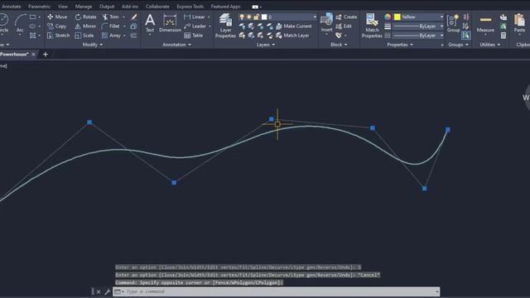Open the Insert block tool

coord(326,23)
